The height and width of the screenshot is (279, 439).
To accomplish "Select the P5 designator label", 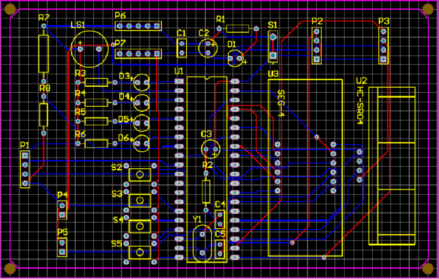I will [x=63, y=232].
